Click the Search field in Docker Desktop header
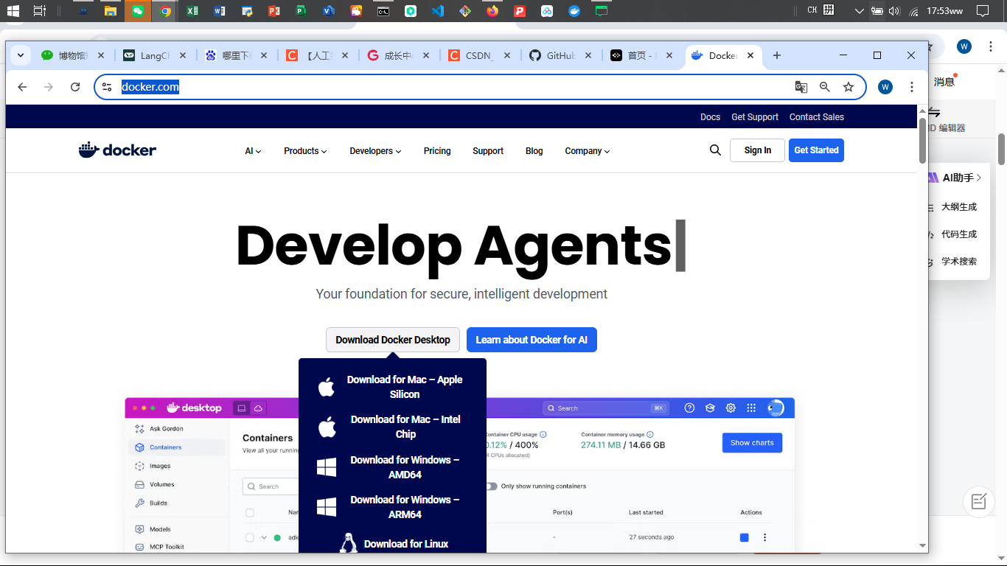The height and width of the screenshot is (566, 1007). tap(606, 408)
